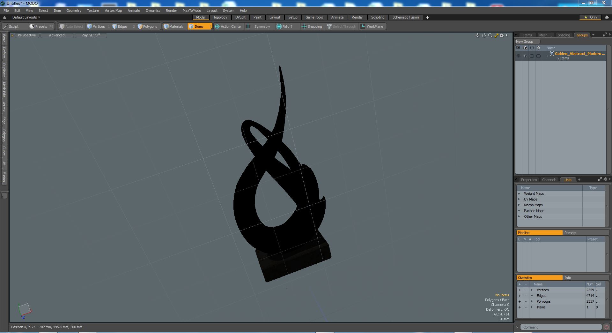The image size is (612, 333).
Task: Click the Edges plus button in Statistics
Action: 520,296
